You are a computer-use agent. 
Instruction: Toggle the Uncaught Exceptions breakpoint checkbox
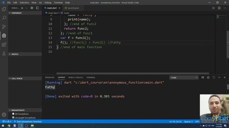tap(13, 118)
